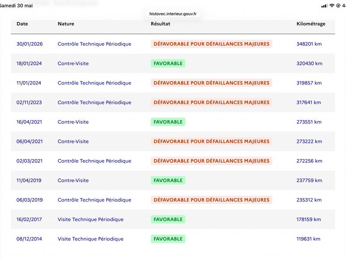This screenshot has width=346, height=259.
Task: Select the Résultat column header
Action: pos(160,24)
